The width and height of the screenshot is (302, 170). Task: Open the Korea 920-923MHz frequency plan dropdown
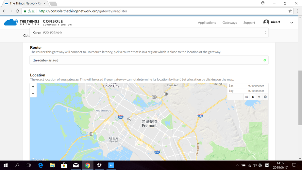(x=149, y=33)
